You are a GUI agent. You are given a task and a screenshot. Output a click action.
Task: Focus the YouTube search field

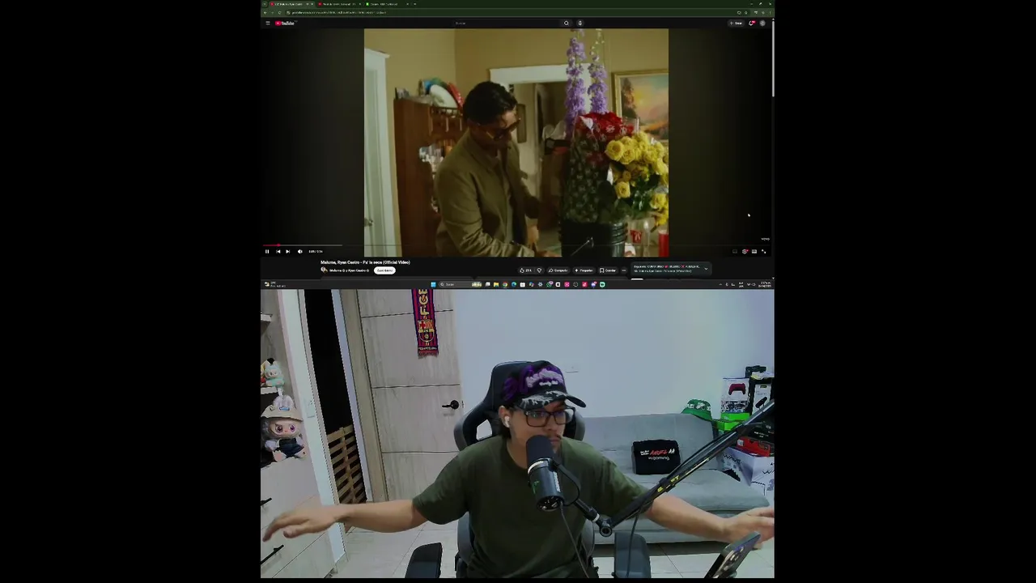pos(506,23)
